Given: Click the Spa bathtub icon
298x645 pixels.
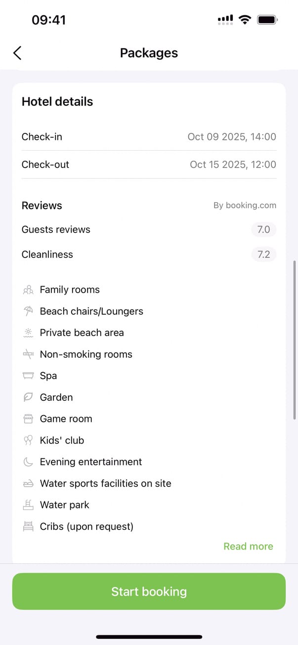Looking at the screenshot, I should tap(28, 376).
